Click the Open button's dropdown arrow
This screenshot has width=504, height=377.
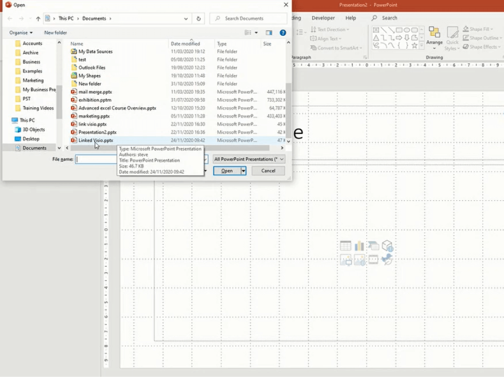point(243,171)
